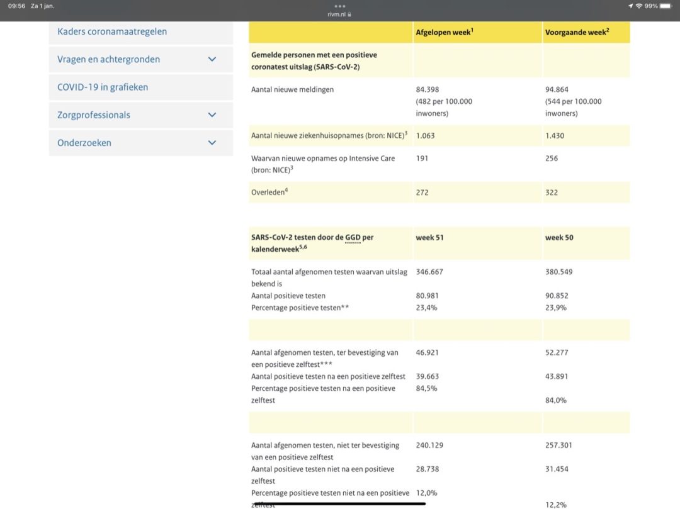Screen dimensions: 680x509
Task: Select value 257.301 non-confirmation tests
Action: (x=558, y=445)
